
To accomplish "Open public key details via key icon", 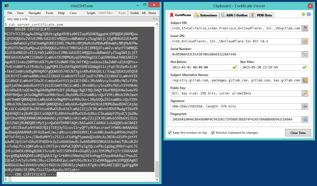I will [305, 93].
